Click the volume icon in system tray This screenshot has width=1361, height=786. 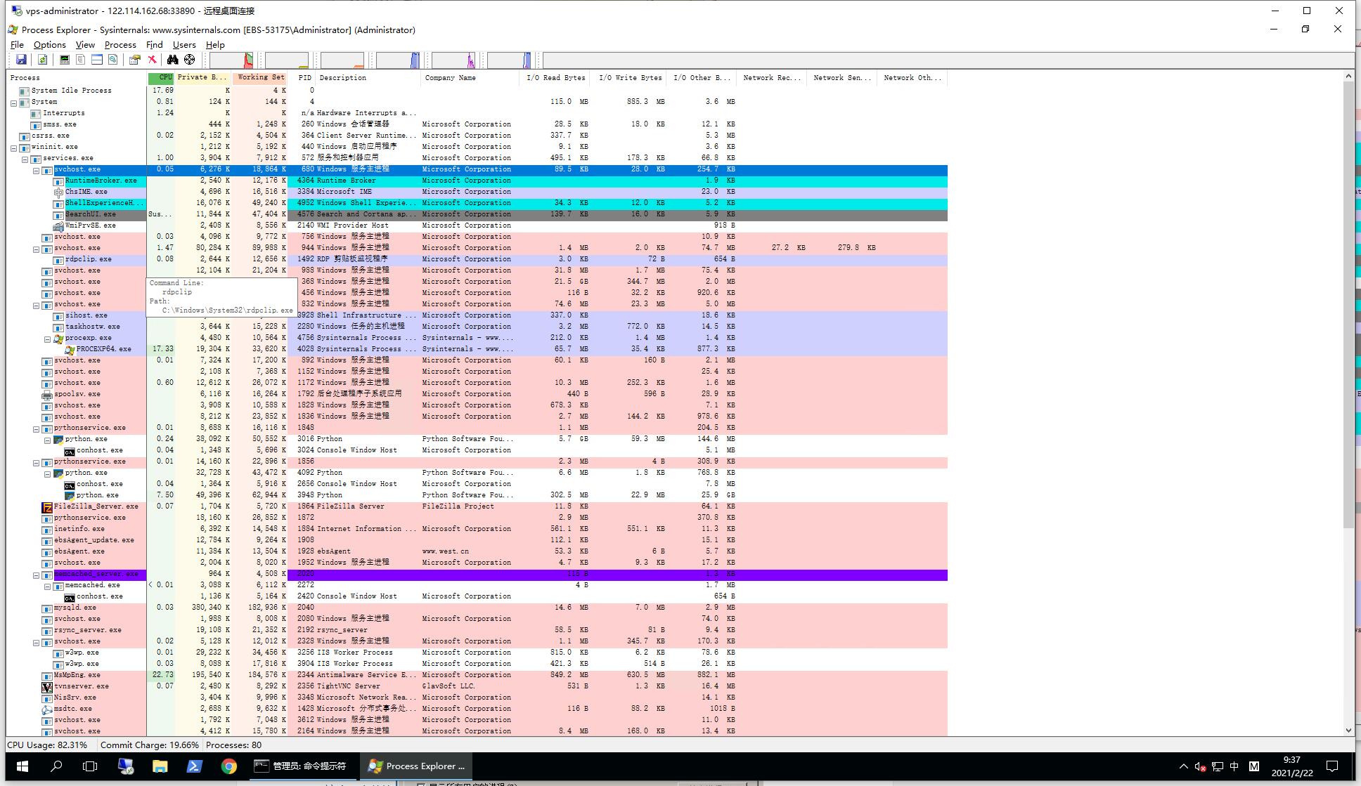click(1200, 766)
